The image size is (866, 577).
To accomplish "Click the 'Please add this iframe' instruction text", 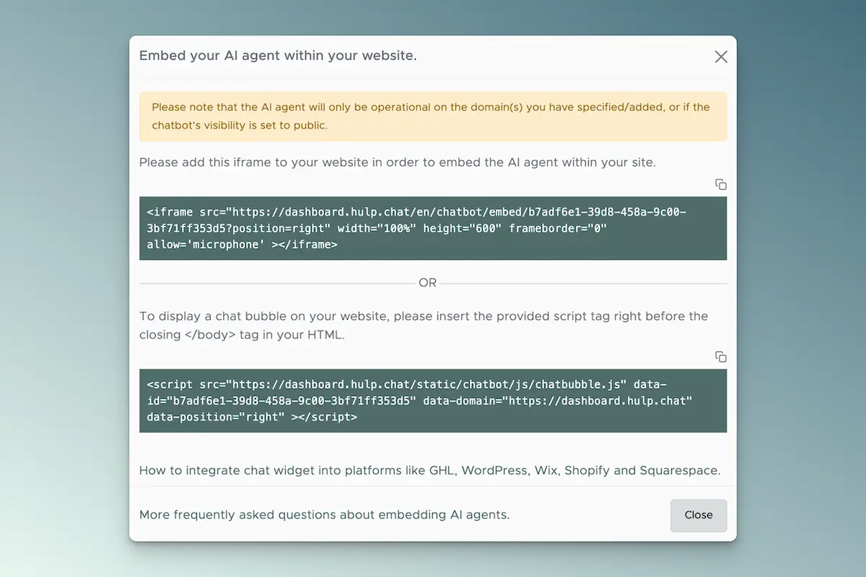I will click(x=398, y=162).
